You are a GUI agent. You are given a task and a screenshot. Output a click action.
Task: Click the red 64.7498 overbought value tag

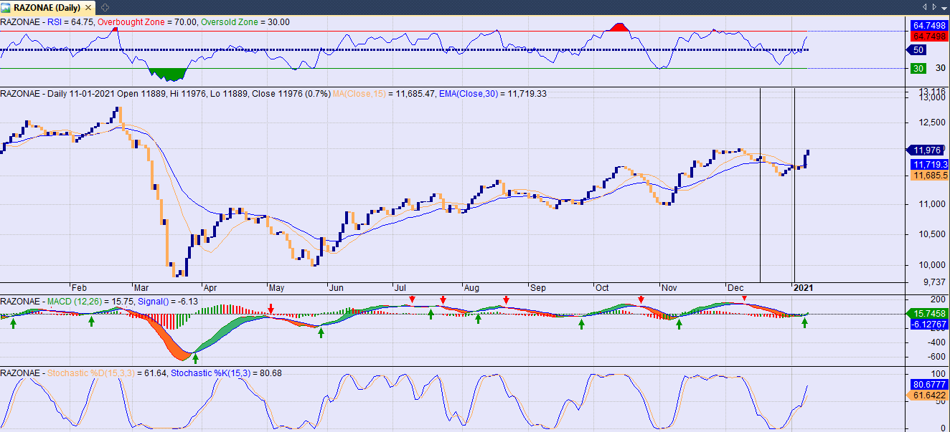(928, 35)
